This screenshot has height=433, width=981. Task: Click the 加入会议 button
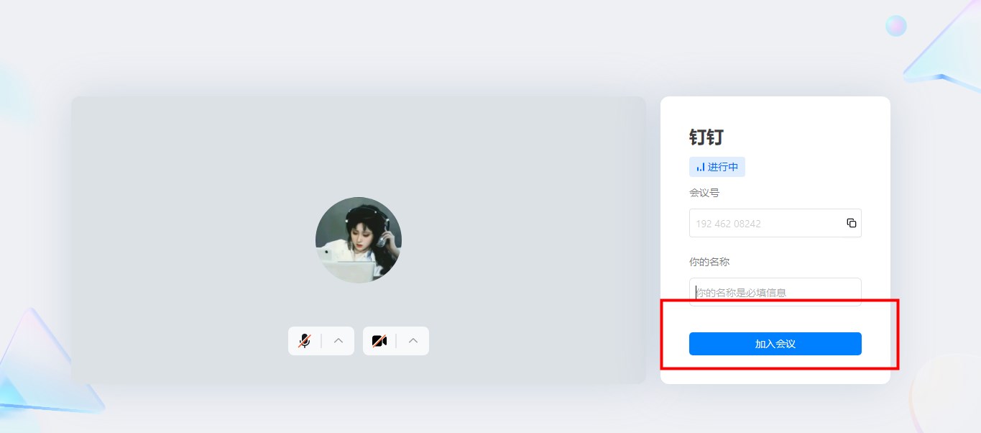click(775, 344)
